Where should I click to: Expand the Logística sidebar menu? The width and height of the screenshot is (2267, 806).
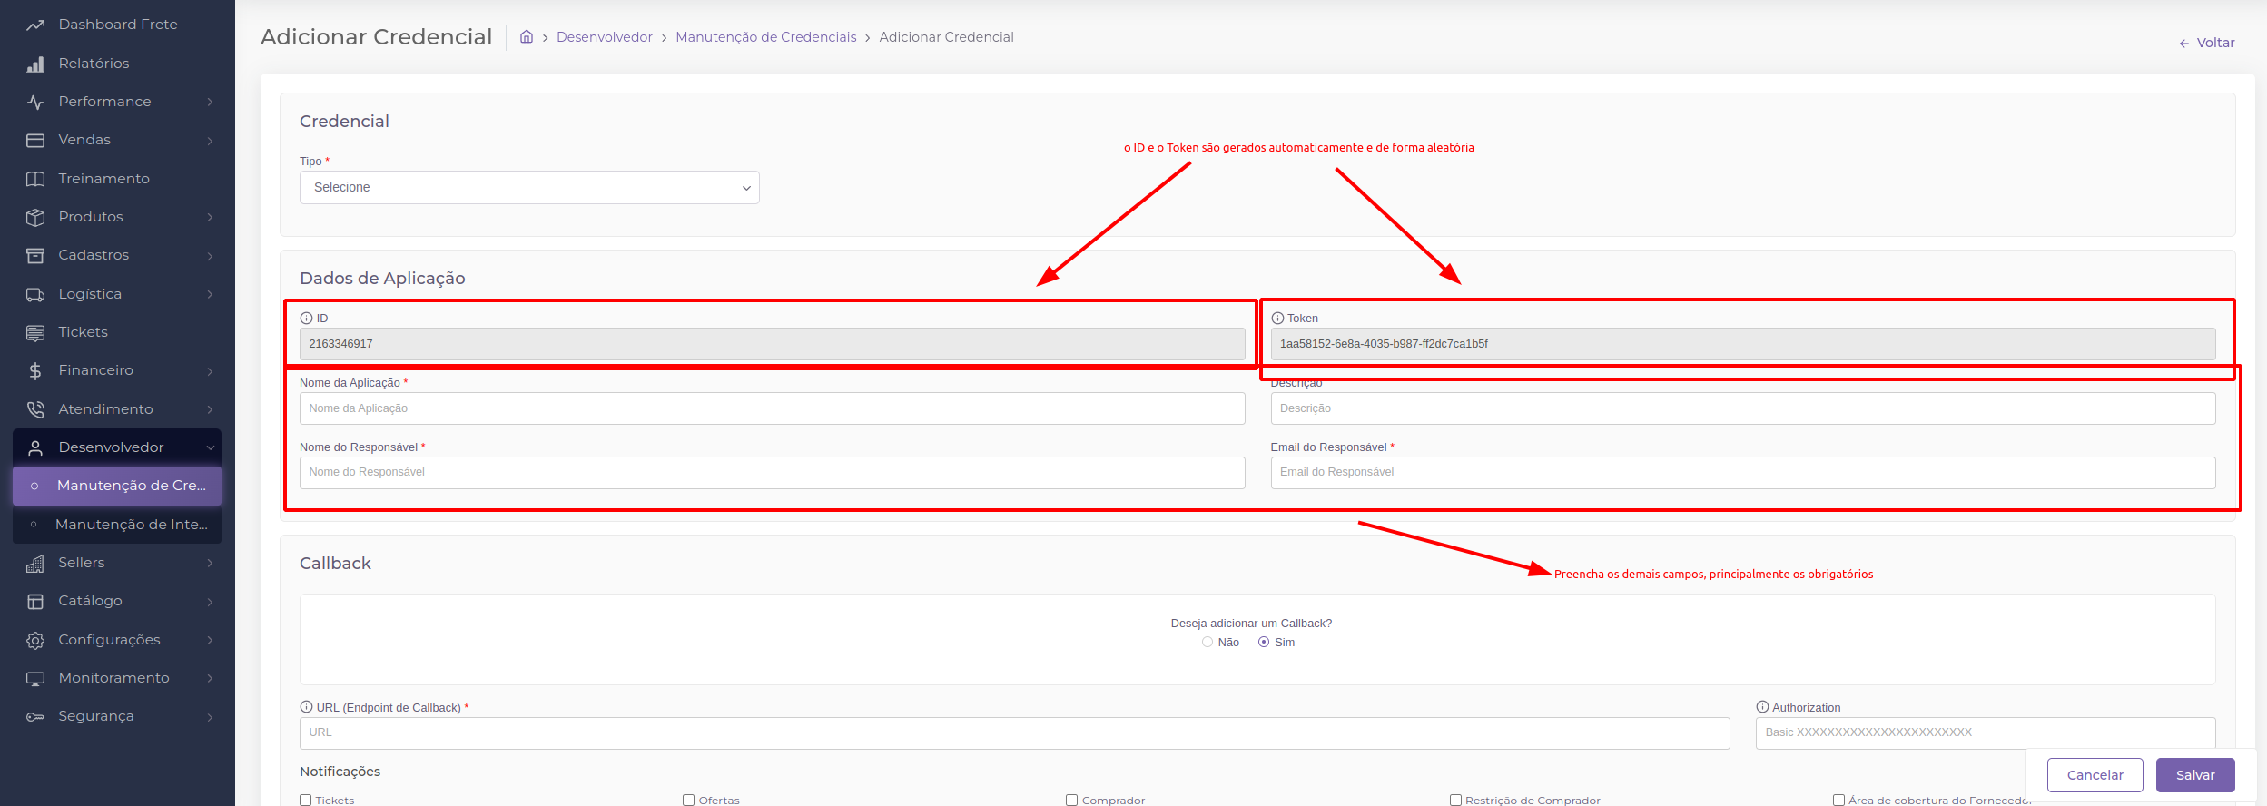point(118,294)
